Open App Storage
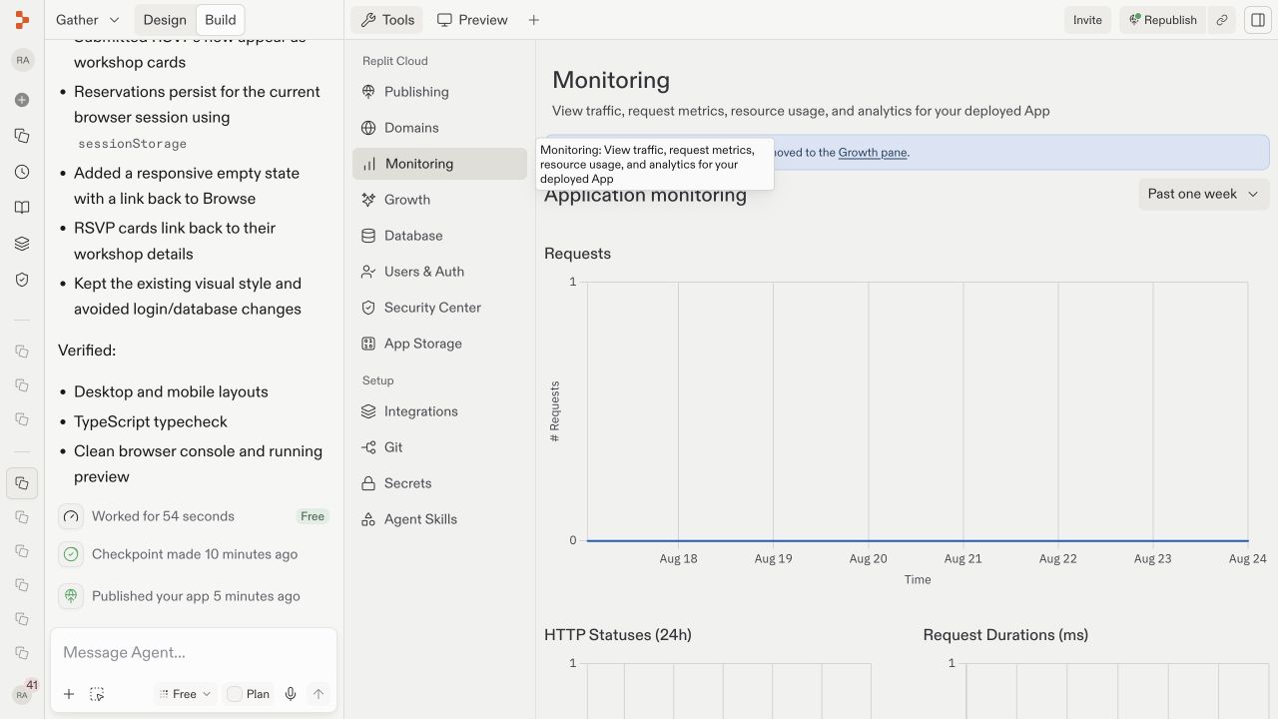The height and width of the screenshot is (719, 1278). [x=439, y=344]
